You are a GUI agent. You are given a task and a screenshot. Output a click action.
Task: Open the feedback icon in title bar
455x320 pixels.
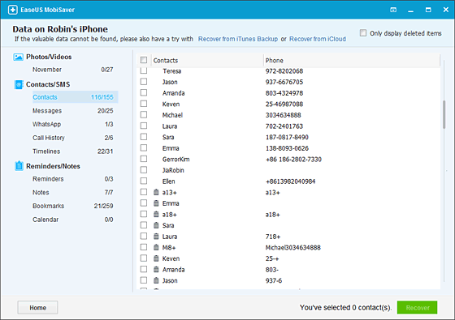[393, 10]
